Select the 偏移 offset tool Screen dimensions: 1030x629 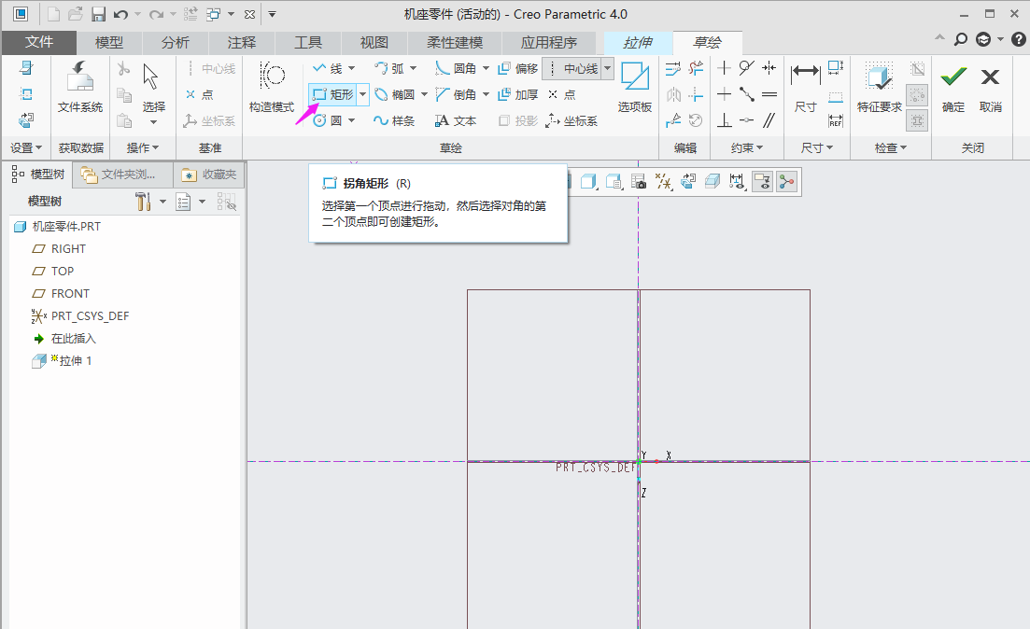click(518, 68)
